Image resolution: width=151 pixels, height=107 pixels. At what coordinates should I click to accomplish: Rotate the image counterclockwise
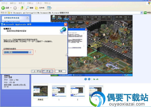(98, 79)
